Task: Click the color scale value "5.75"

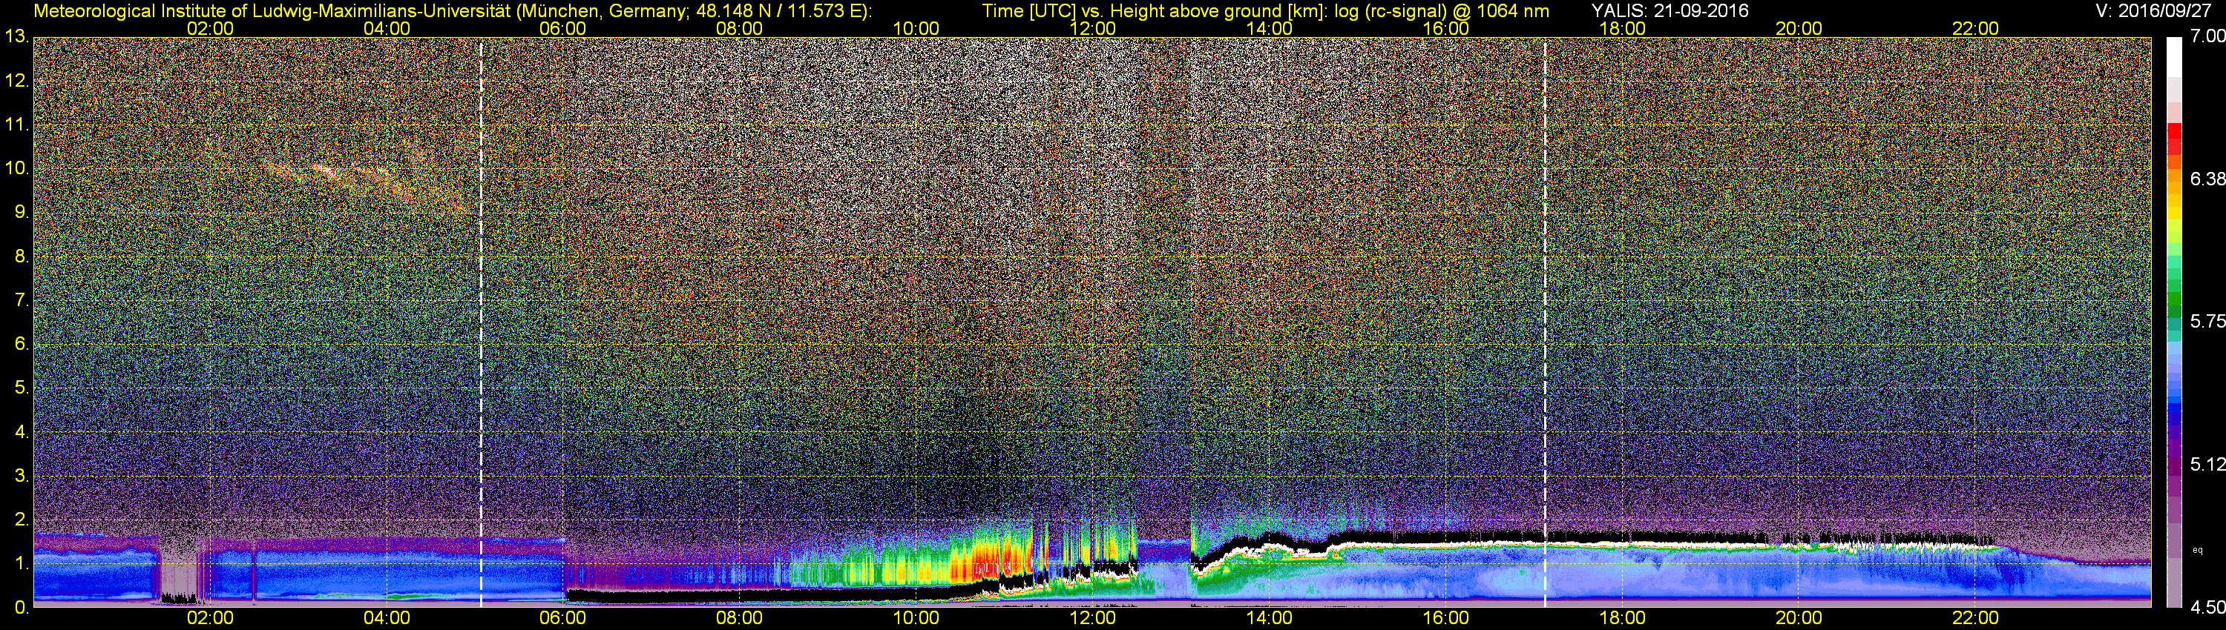Action: pos(2208,321)
